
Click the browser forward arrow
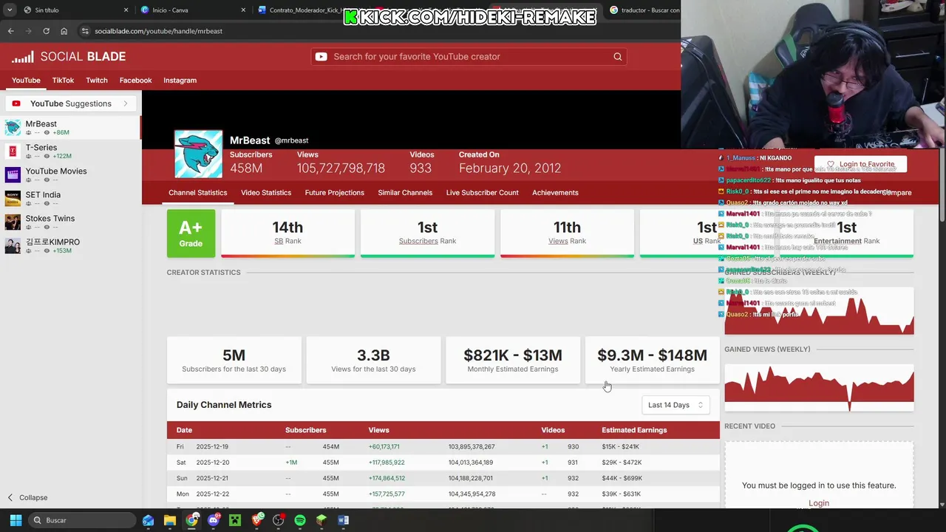28,31
